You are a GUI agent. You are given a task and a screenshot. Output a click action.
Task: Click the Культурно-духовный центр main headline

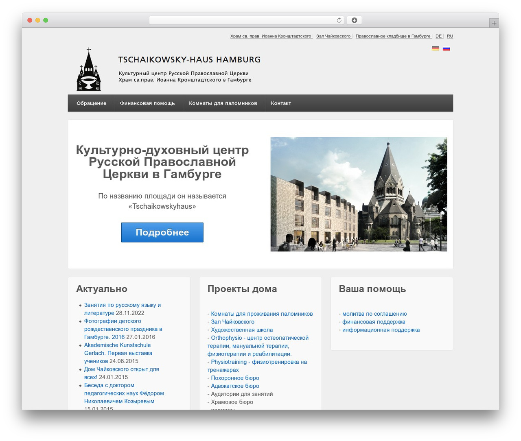tap(162, 162)
